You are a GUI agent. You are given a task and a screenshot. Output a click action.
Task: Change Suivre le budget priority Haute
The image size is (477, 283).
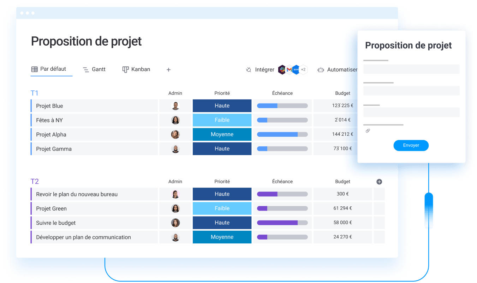point(222,223)
